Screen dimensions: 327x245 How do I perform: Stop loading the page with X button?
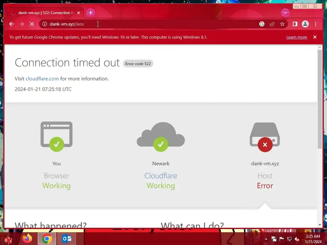(x=32, y=24)
